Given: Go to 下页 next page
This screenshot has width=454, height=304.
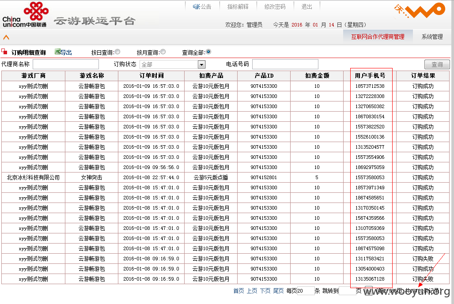Looking at the screenshot, I should (265, 291).
